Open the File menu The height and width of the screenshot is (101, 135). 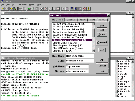click(x=2, y=5)
